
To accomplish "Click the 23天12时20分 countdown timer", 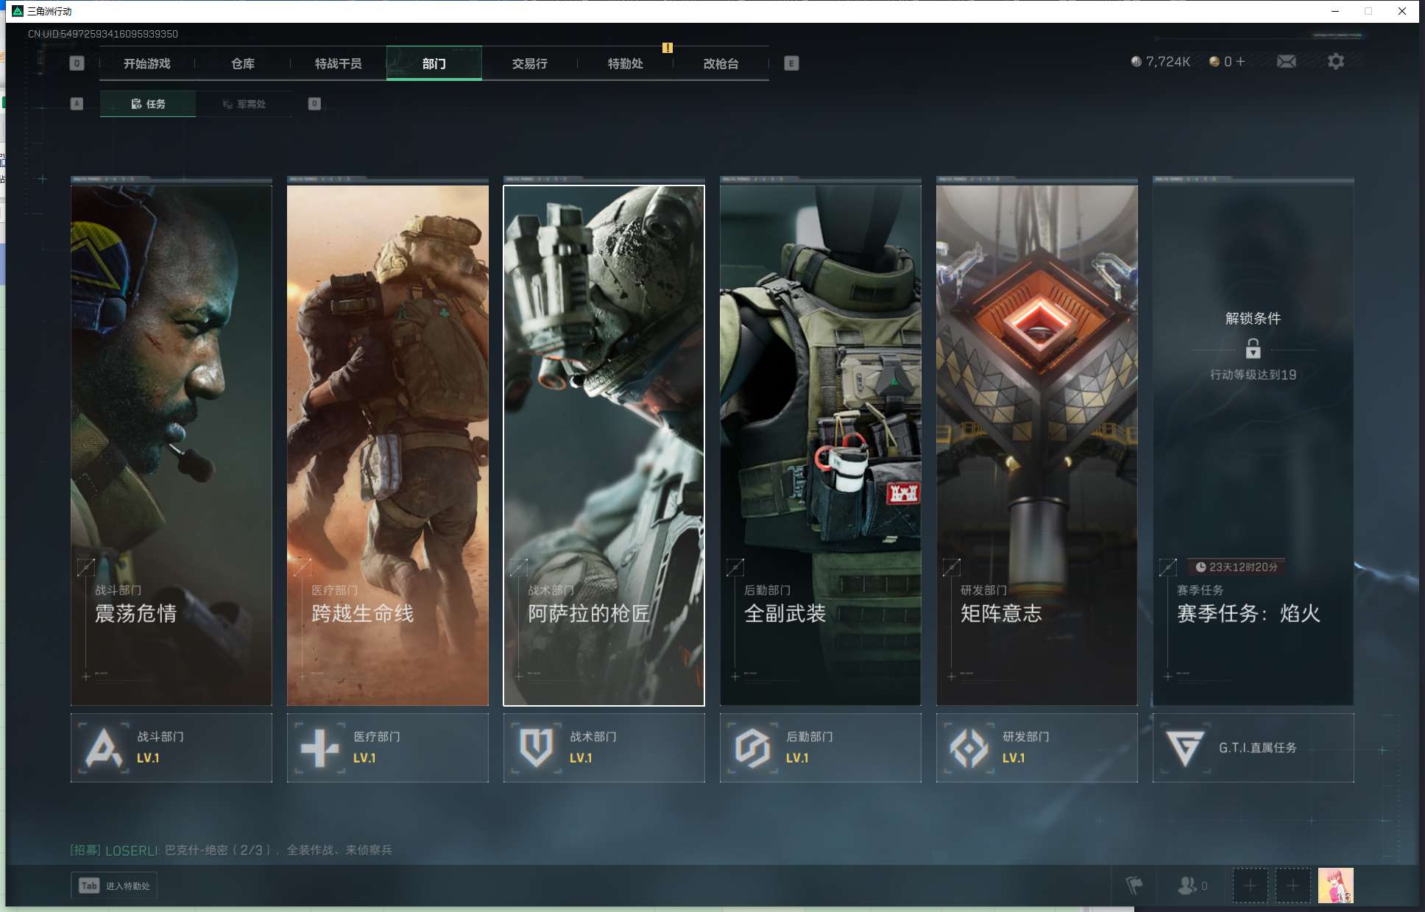I will 1237,567.
